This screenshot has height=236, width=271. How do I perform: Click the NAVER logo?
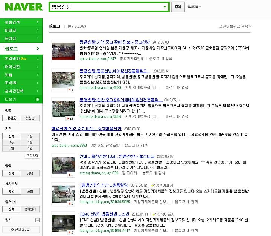tap(24, 7)
